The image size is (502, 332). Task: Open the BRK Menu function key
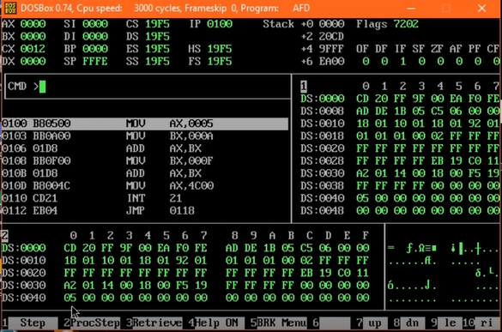pos(282,323)
